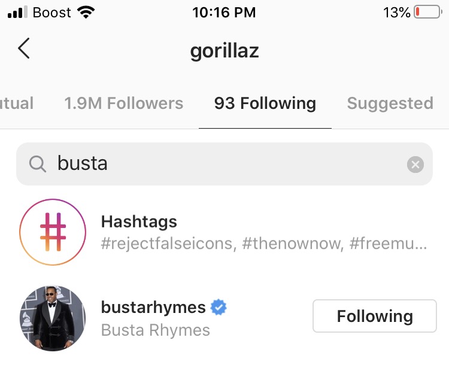Tap the cellular signal bars icon
Viewport: 449px width, 374px height.
click(x=18, y=13)
